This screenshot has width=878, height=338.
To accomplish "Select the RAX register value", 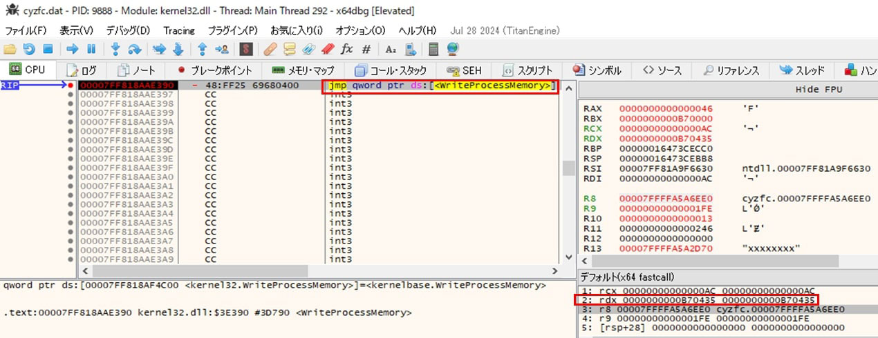I will tap(665, 109).
